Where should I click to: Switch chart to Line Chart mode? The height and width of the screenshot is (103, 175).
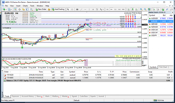tap(136, 9)
